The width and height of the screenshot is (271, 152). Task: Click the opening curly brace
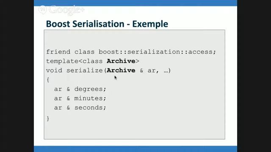pyautogui.click(x=48, y=80)
